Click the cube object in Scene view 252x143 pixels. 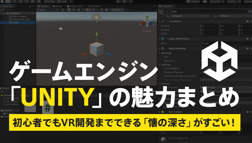[x=97, y=49]
